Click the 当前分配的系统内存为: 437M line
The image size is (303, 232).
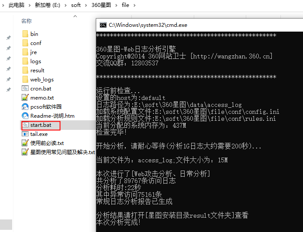coord(141,126)
